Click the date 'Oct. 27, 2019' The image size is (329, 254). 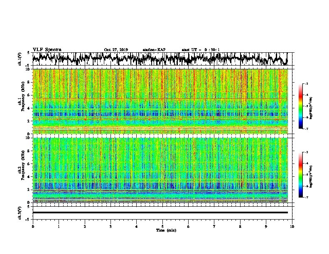116,50
